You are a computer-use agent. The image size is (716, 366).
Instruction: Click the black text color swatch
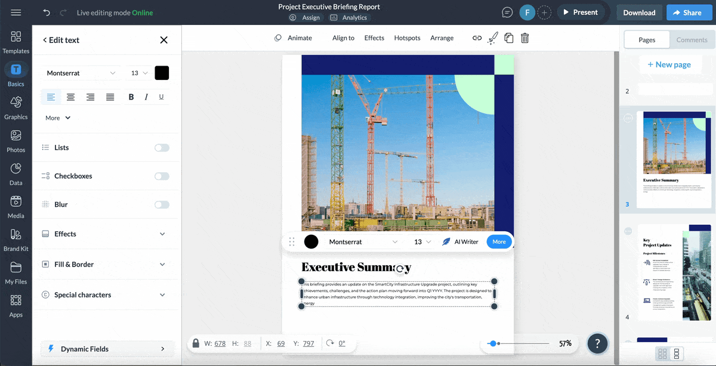[x=162, y=73]
